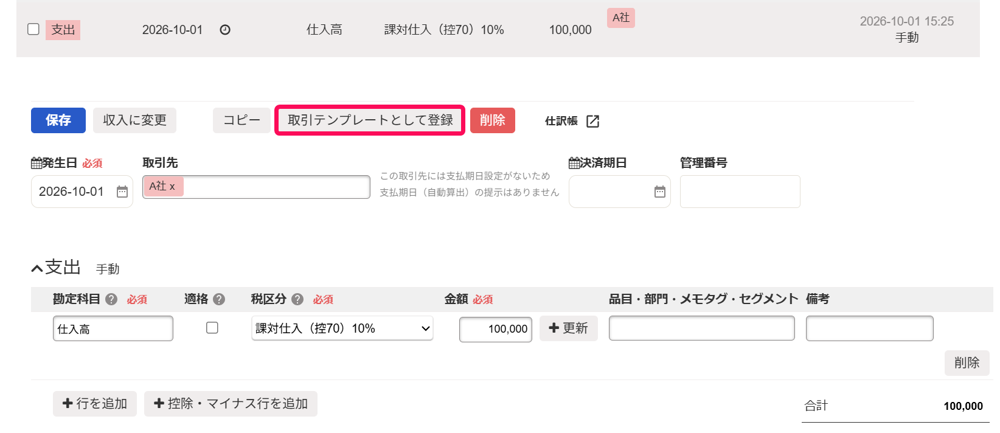Image resolution: width=1000 pixels, height=433 pixels.
Task: Click into the 備考 input field
Action: click(x=870, y=328)
